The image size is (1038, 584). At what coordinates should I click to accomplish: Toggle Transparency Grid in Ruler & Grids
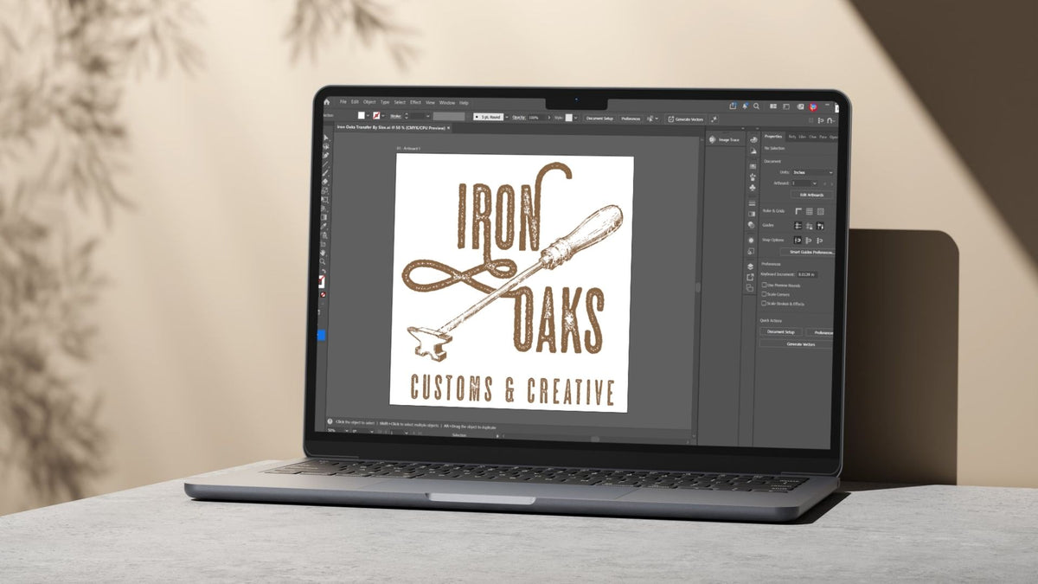pyautogui.click(x=820, y=211)
